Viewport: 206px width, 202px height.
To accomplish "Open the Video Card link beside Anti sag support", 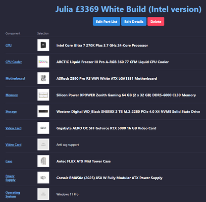I will pos(13,145).
